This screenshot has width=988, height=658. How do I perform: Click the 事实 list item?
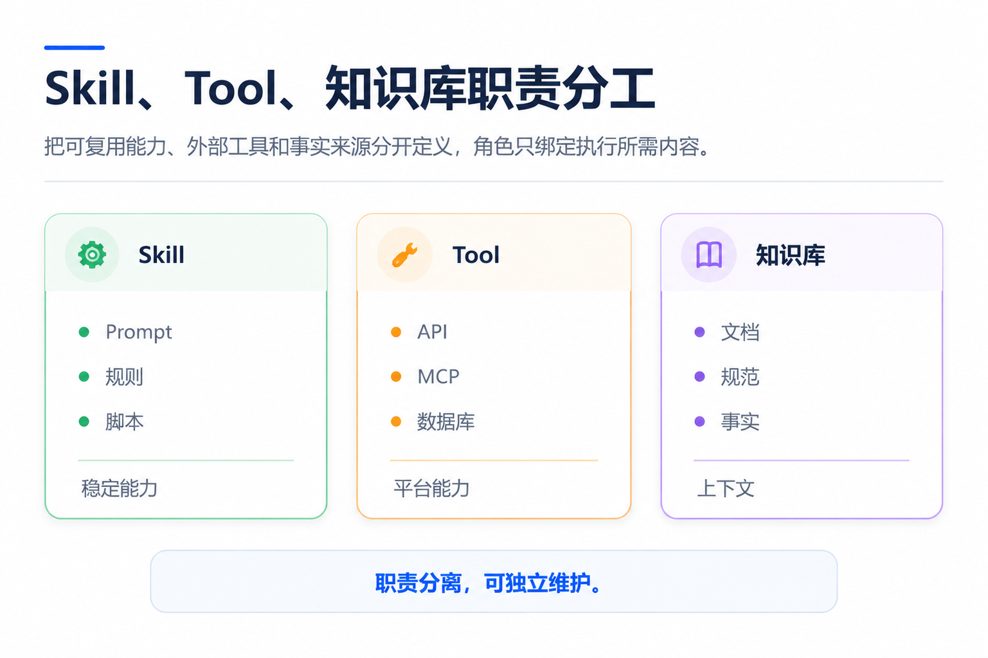(740, 422)
